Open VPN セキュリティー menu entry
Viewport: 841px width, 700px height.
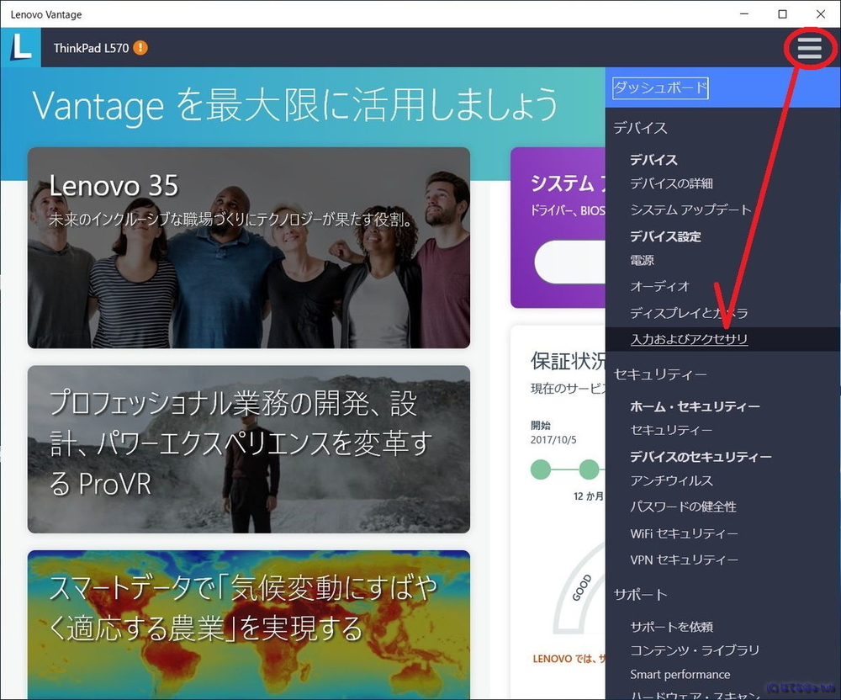(x=684, y=560)
